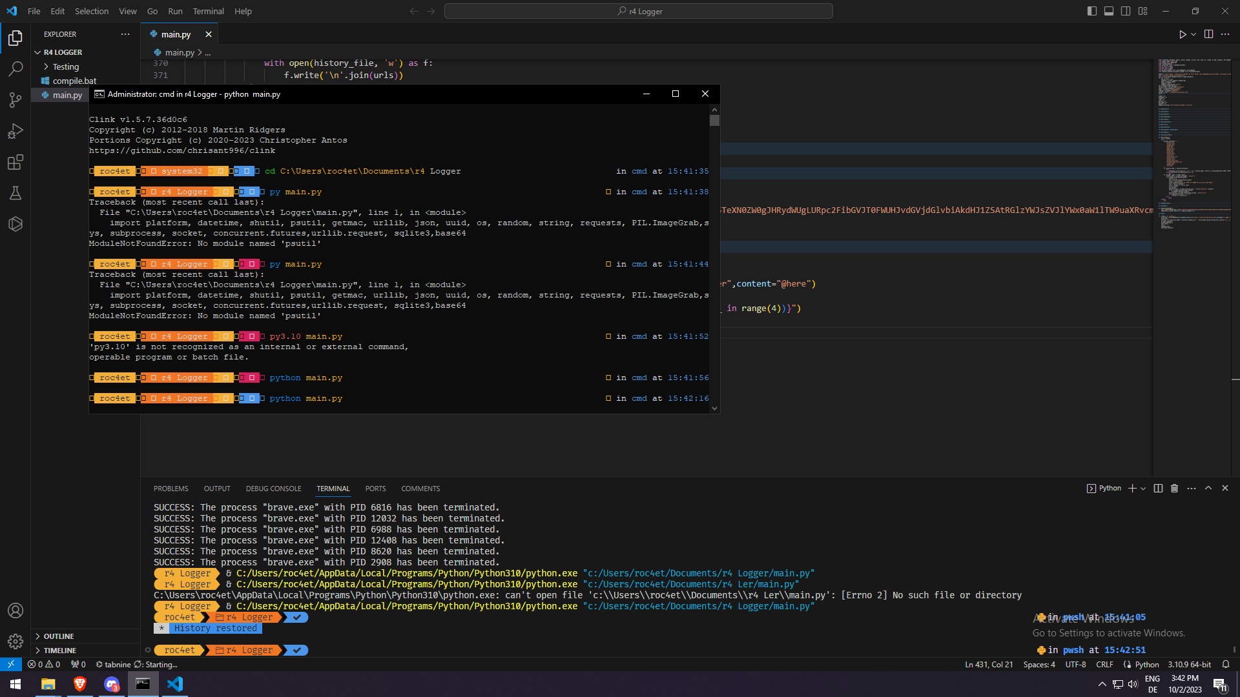Close the bottom terminal panel
The height and width of the screenshot is (697, 1240).
click(1225, 489)
